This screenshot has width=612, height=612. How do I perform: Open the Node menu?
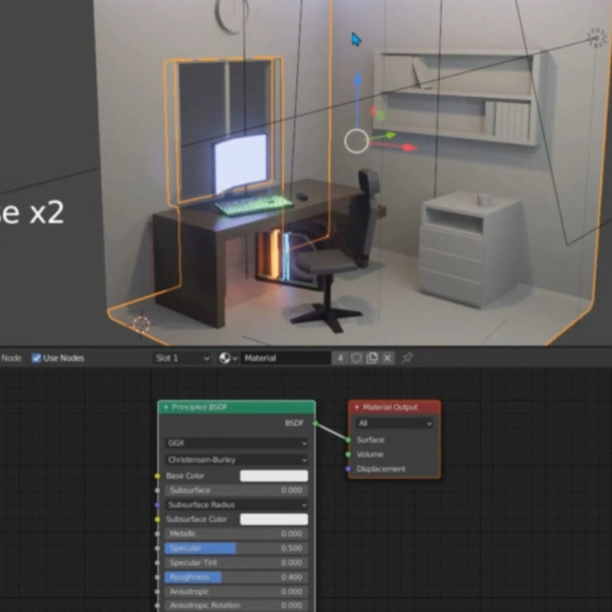click(11, 358)
